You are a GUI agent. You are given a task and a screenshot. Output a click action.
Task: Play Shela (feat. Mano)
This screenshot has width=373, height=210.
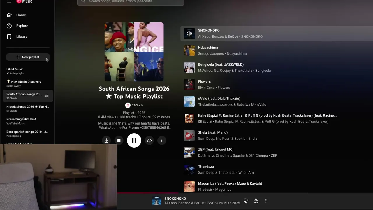point(213,132)
